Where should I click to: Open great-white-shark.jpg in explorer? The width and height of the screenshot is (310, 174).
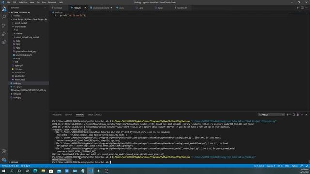26,51
